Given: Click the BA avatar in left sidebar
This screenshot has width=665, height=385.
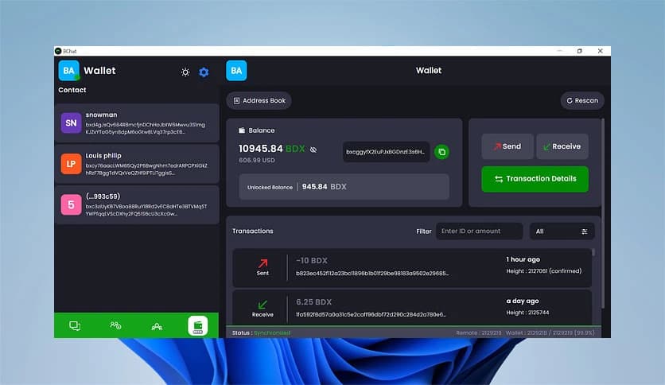Looking at the screenshot, I should [68, 70].
